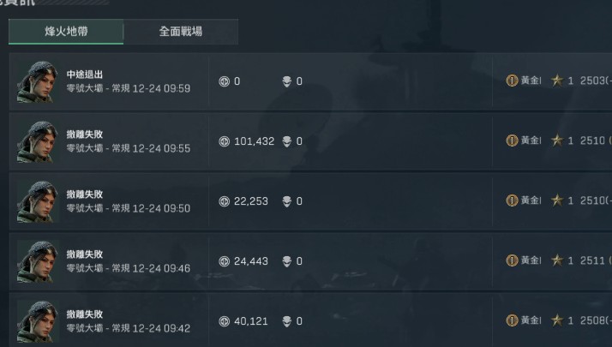This screenshot has width=612, height=347.
Task: Click the gold rank badge in 09:55 match
Action: click(x=512, y=141)
